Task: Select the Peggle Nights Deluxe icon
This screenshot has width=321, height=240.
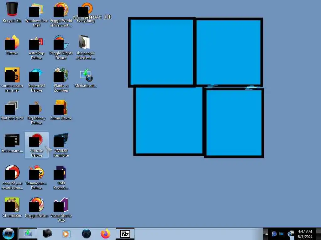Action: pyautogui.click(x=61, y=47)
